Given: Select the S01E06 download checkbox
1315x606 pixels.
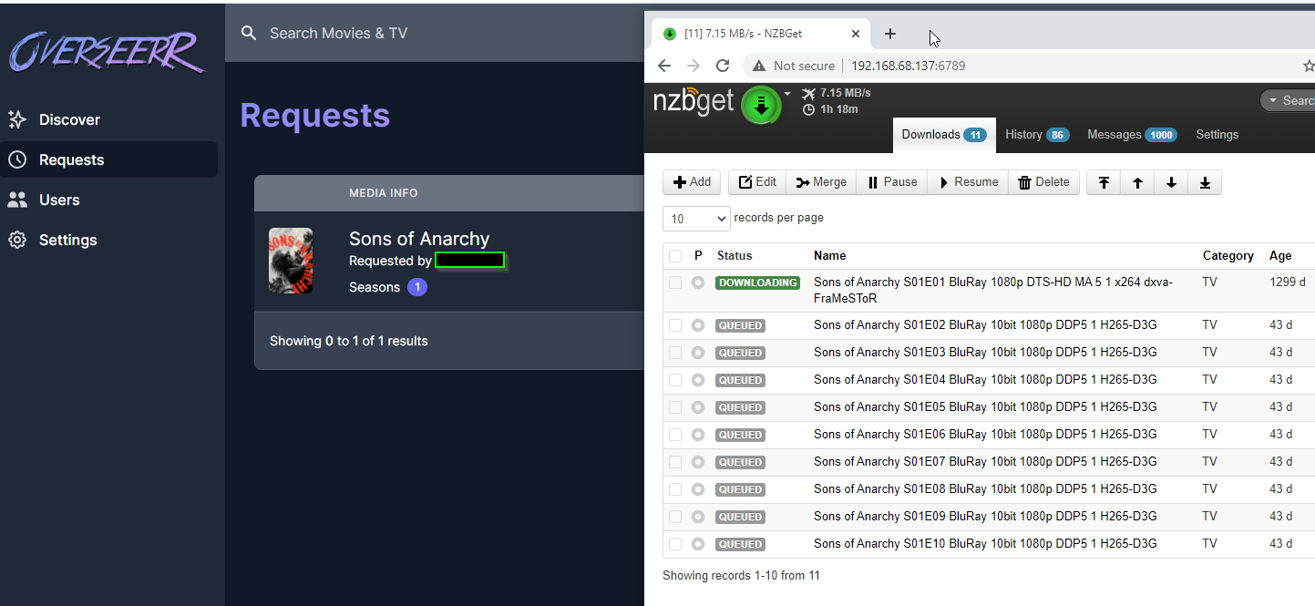Looking at the screenshot, I should tap(675, 435).
